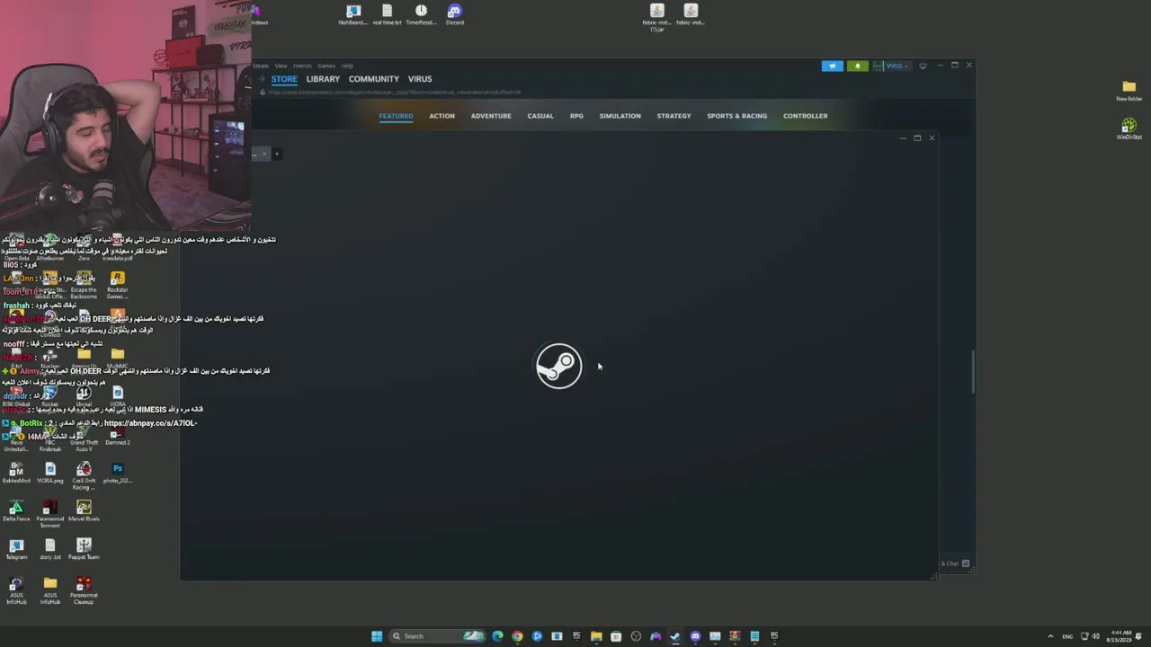Select the CONTROLLER category tab
The height and width of the screenshot is (647, 1151).
coord(805,116)
